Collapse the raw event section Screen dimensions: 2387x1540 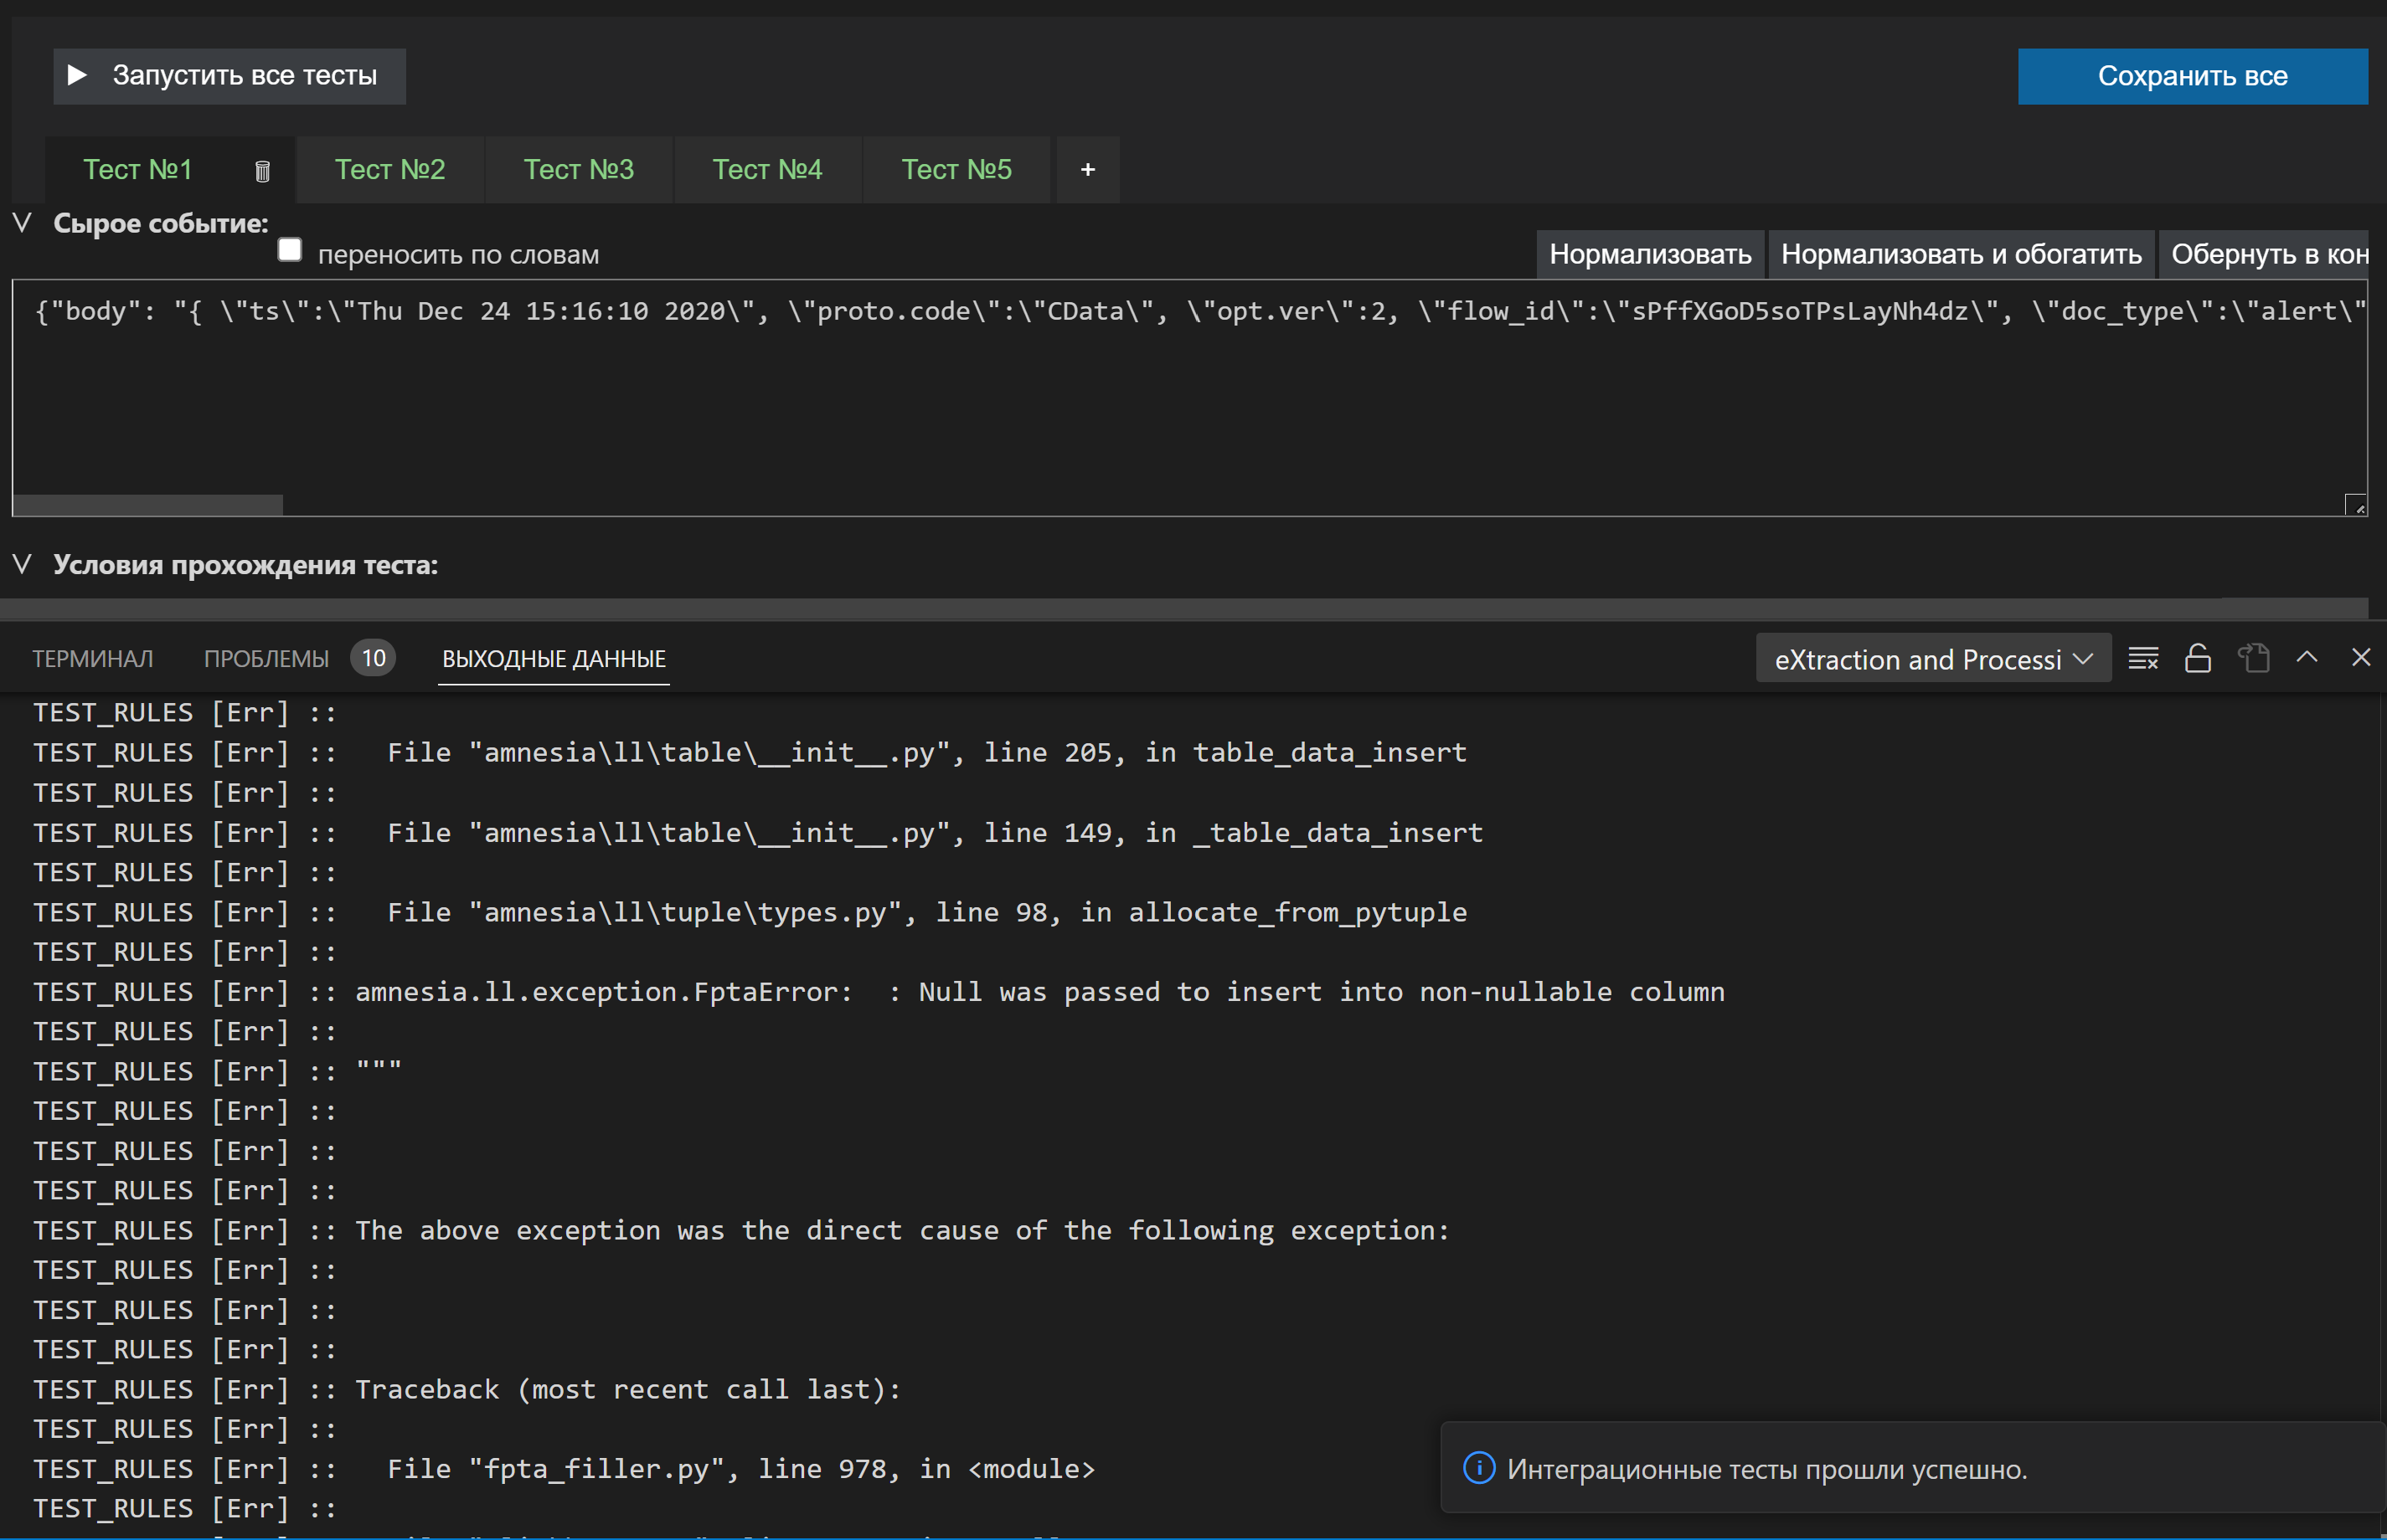tap(23, 222)
